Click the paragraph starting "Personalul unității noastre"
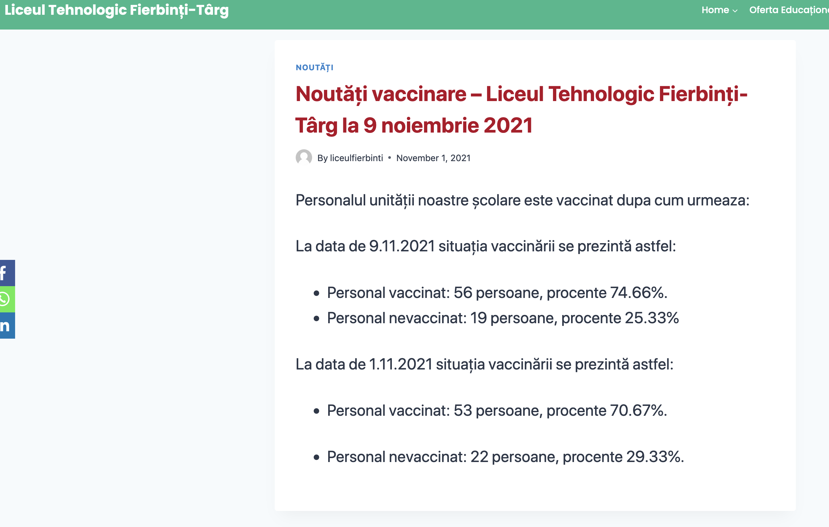 [522, 200]
